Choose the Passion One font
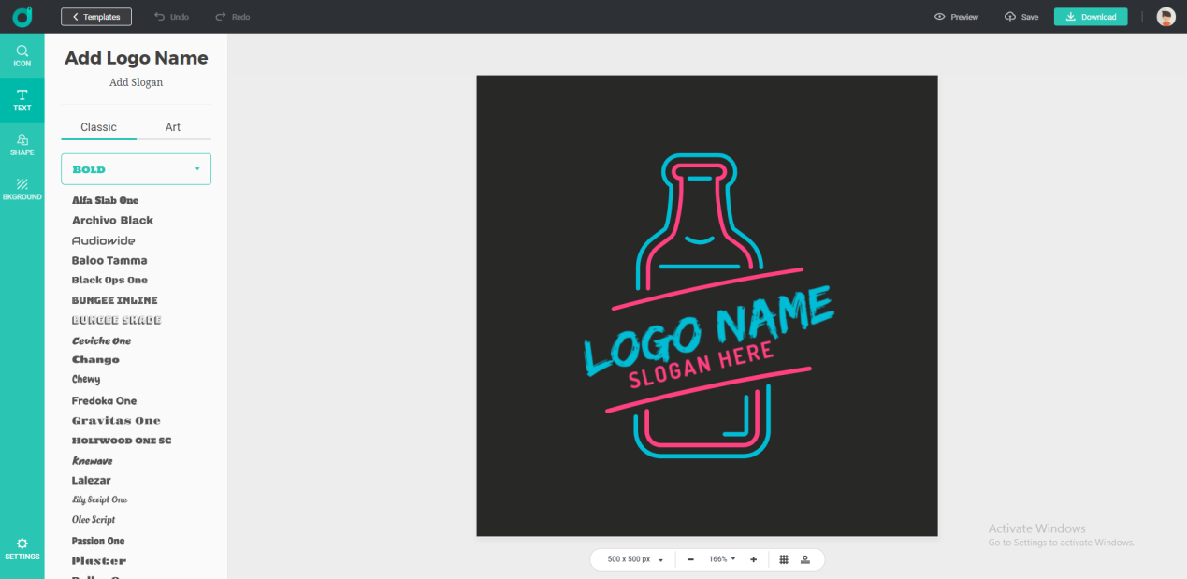 pos(98,541)
